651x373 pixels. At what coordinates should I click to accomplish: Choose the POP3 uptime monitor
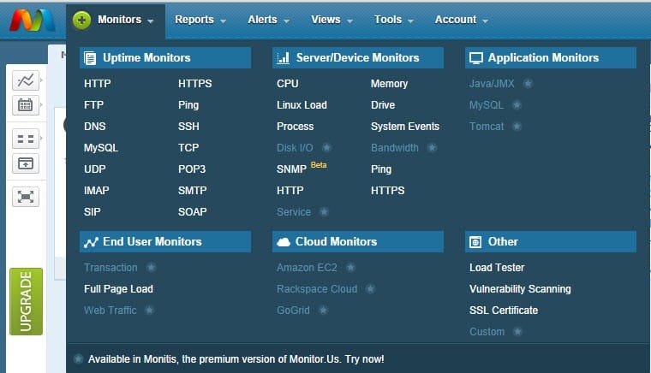pyautogui.click(x=192, y=169)
